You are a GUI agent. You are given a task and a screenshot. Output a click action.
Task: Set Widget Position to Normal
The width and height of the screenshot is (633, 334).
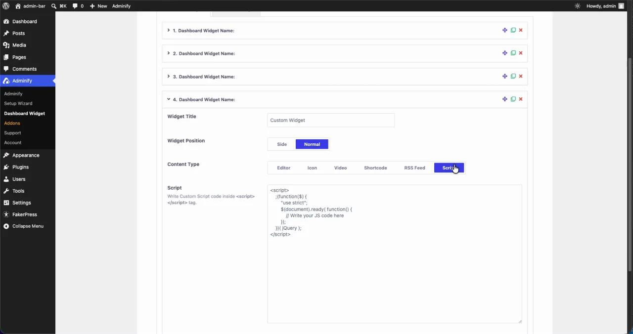click(312, 144)
